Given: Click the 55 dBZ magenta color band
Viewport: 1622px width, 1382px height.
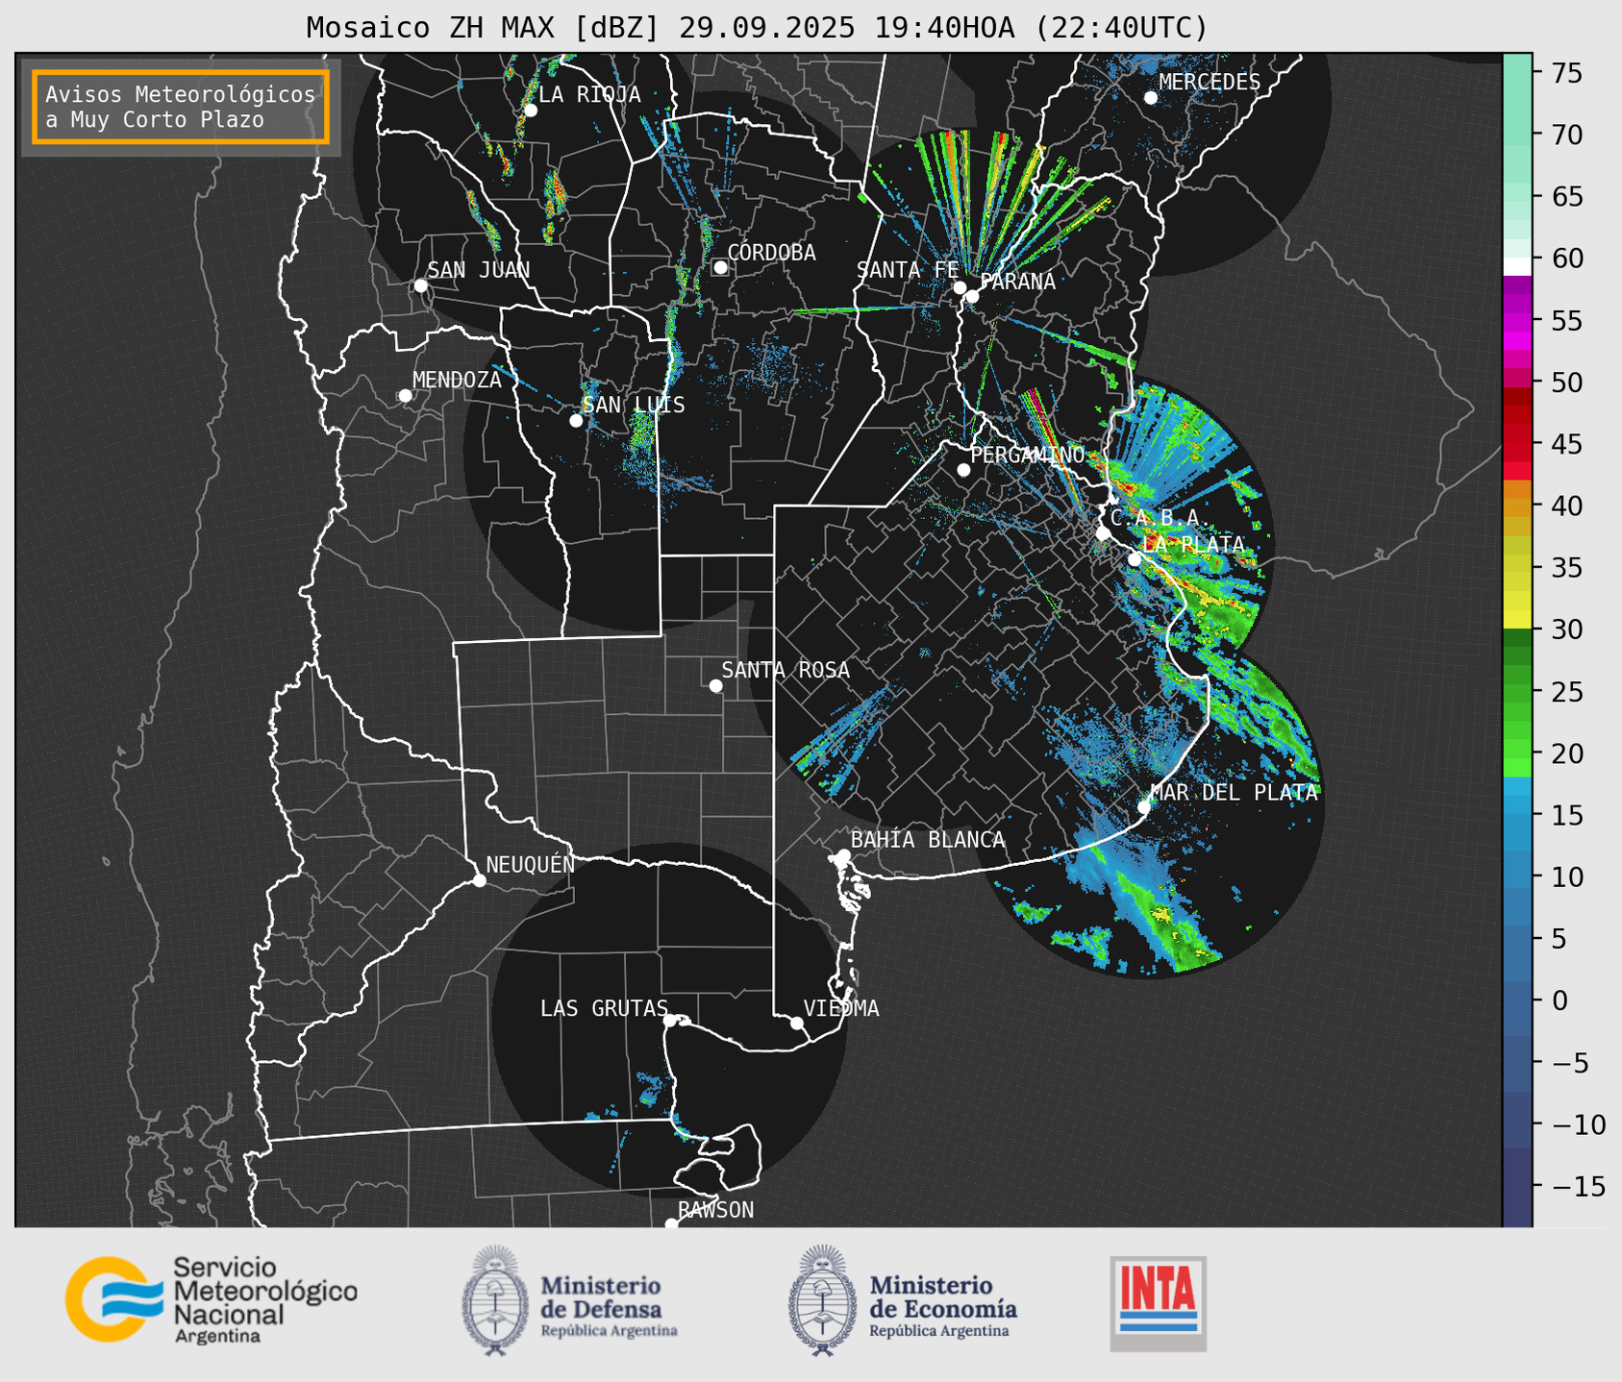Looking at the screenshot, I should click(1517, 320).
